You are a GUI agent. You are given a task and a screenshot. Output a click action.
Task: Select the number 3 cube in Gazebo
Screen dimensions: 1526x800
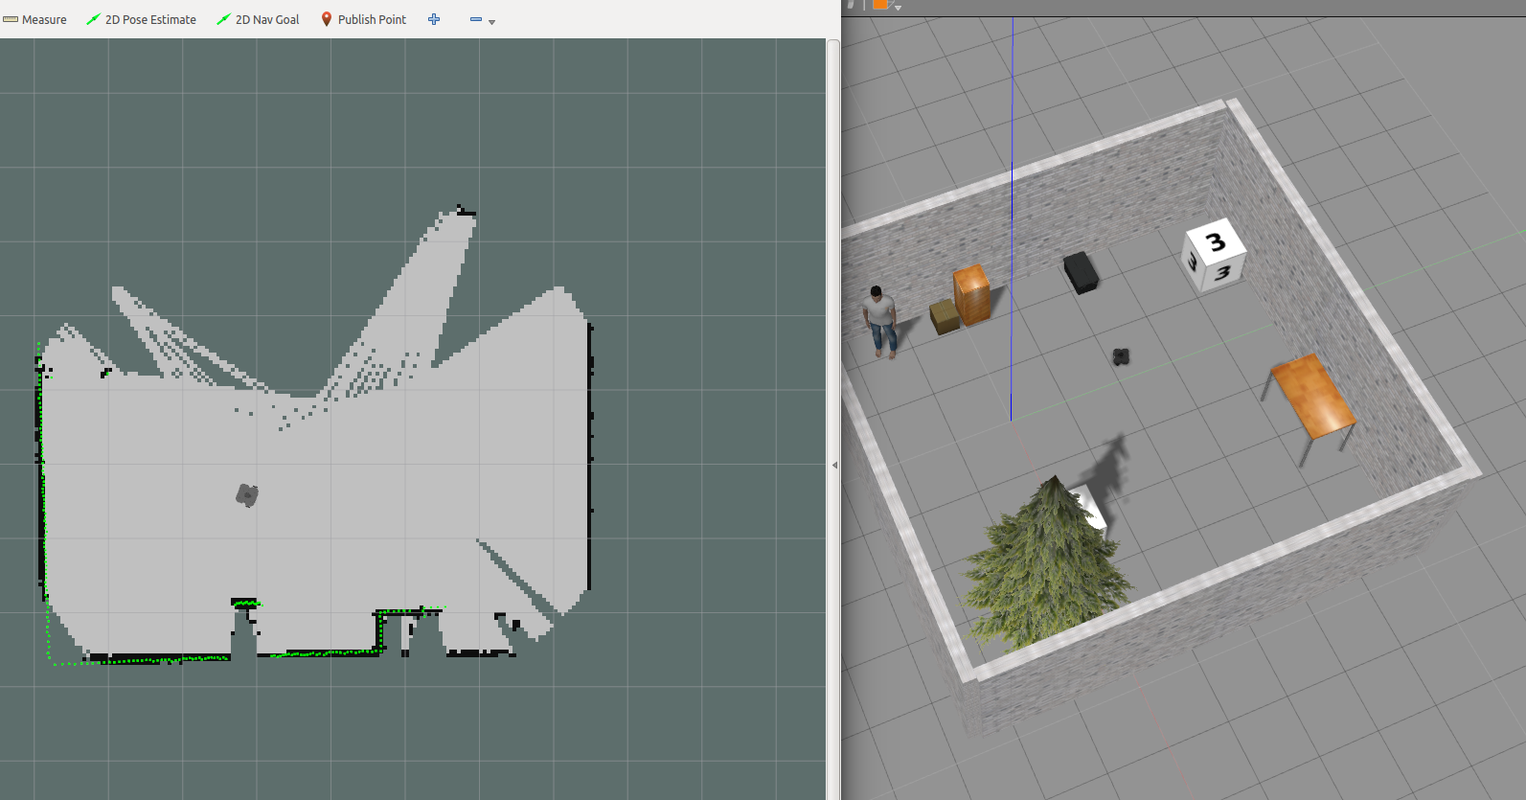1214,256
